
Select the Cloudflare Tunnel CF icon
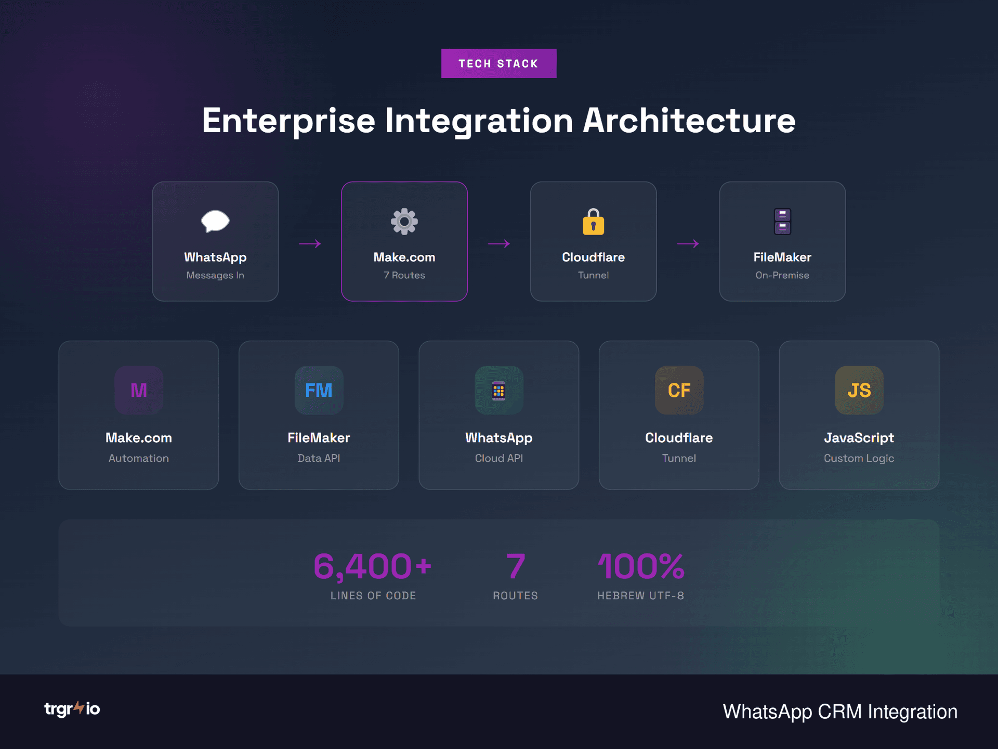click(x=679, y=390)
